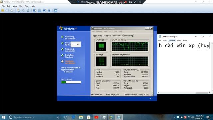Open the snapshot manager toolbar icon
The height and width of the screenshot is (120, 213).
28,10
